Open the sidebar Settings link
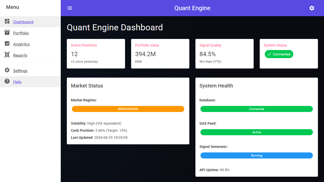 pos(20,71)
